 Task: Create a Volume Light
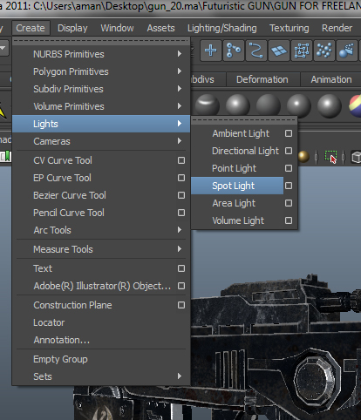(x=237, y=220)
